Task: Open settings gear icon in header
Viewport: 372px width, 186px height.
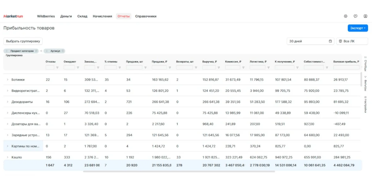Action: (346, 16)
